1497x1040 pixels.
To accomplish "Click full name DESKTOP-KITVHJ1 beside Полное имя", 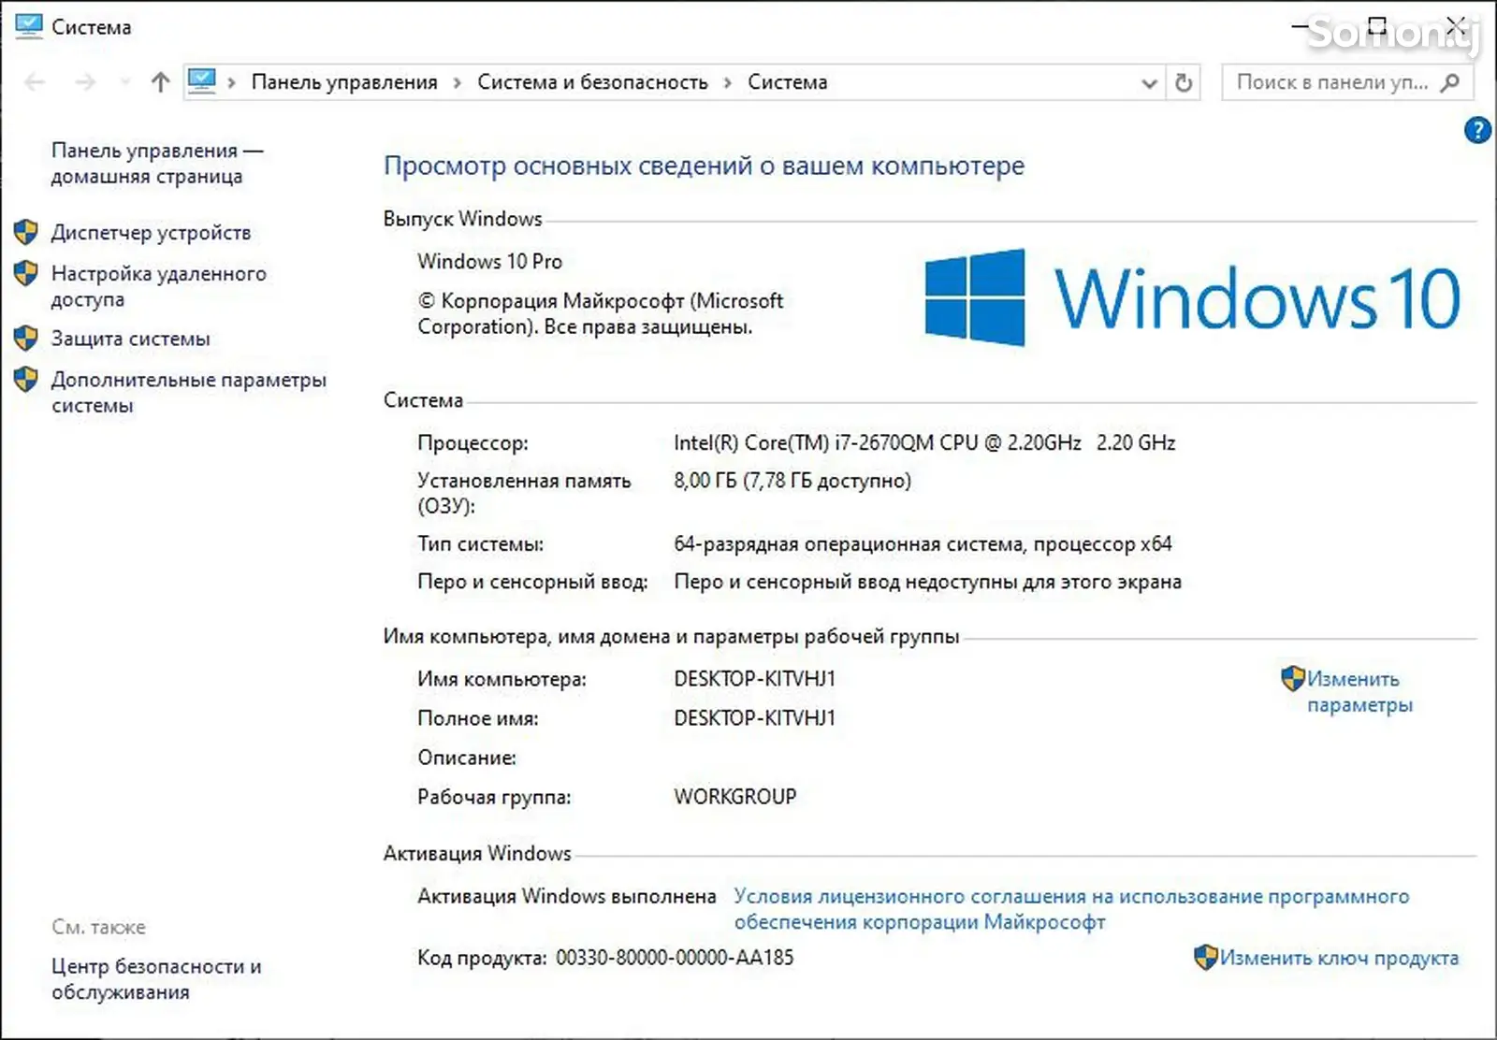I will coord(754,718).
